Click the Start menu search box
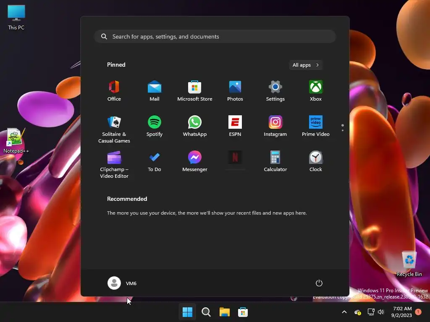 point(215,36)
